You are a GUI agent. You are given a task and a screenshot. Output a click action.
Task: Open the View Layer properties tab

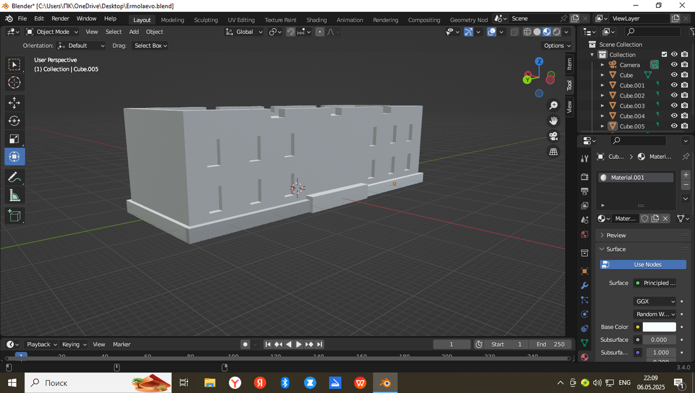[x=585, y=205]
